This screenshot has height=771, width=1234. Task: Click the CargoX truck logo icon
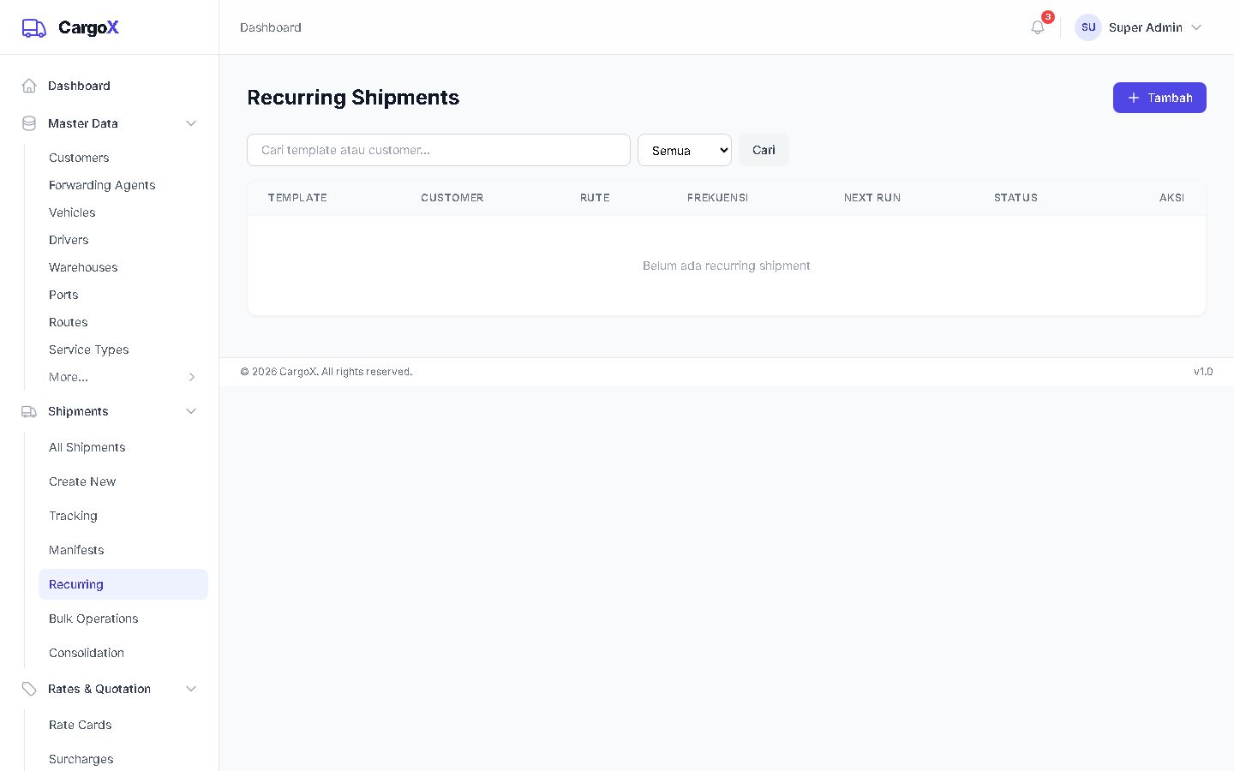coord(34,27)
